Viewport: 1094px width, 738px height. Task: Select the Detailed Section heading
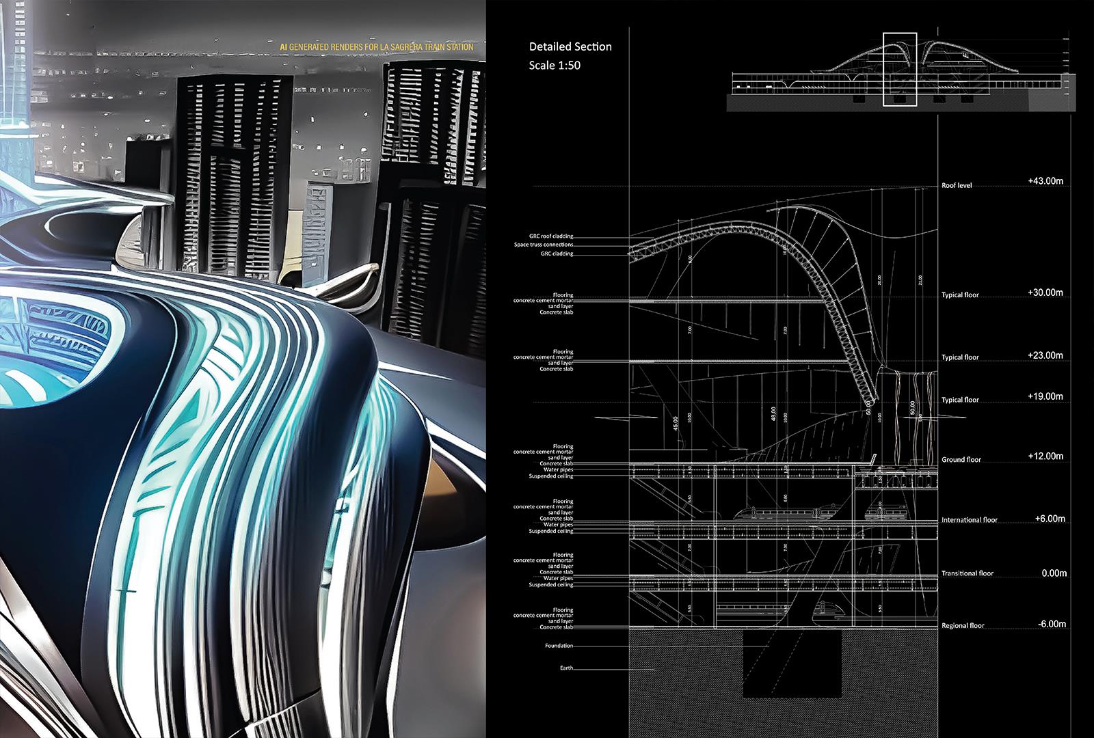[x=570, y=46]
